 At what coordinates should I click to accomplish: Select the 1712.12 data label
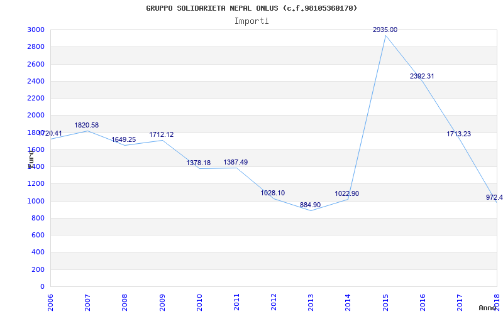162,134
